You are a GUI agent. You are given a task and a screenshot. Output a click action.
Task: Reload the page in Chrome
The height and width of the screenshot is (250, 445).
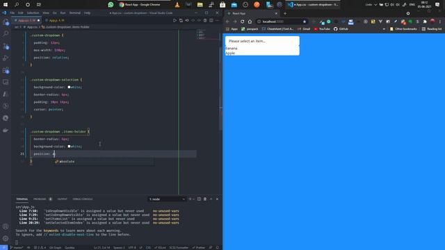click(x=243, y=22)
